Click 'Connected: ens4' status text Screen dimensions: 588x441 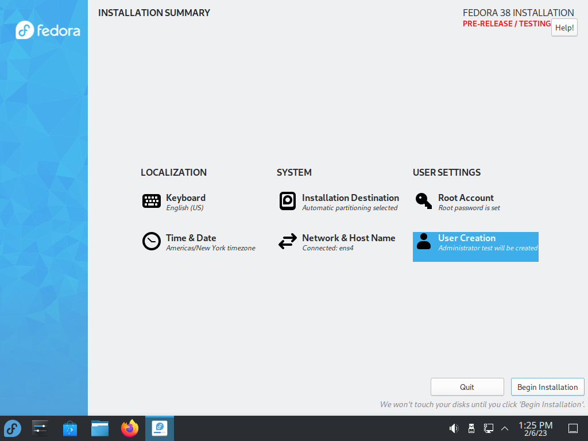tap(328, 248)
